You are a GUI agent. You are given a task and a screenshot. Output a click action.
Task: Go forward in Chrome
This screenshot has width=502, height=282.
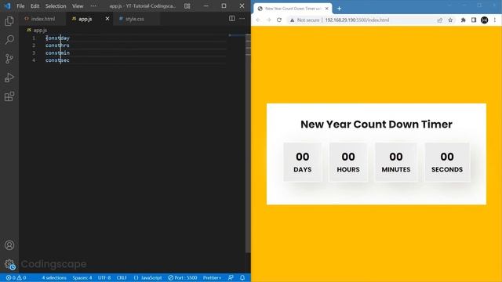268,20
